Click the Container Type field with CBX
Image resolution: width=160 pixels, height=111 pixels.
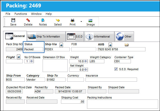(x=122, y=61)
